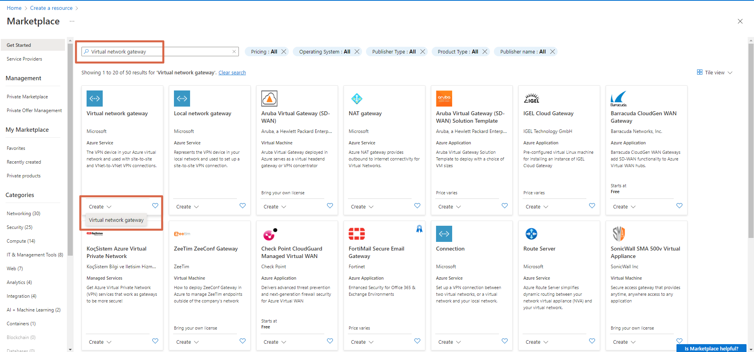Favorite the Barracuda CloudGen WAN Gateway card
754x352 pixels.
point(679,206)
